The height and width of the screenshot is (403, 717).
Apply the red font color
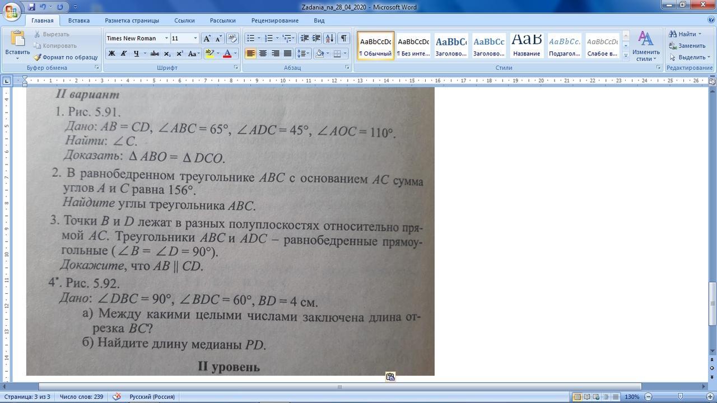(227, 54)
